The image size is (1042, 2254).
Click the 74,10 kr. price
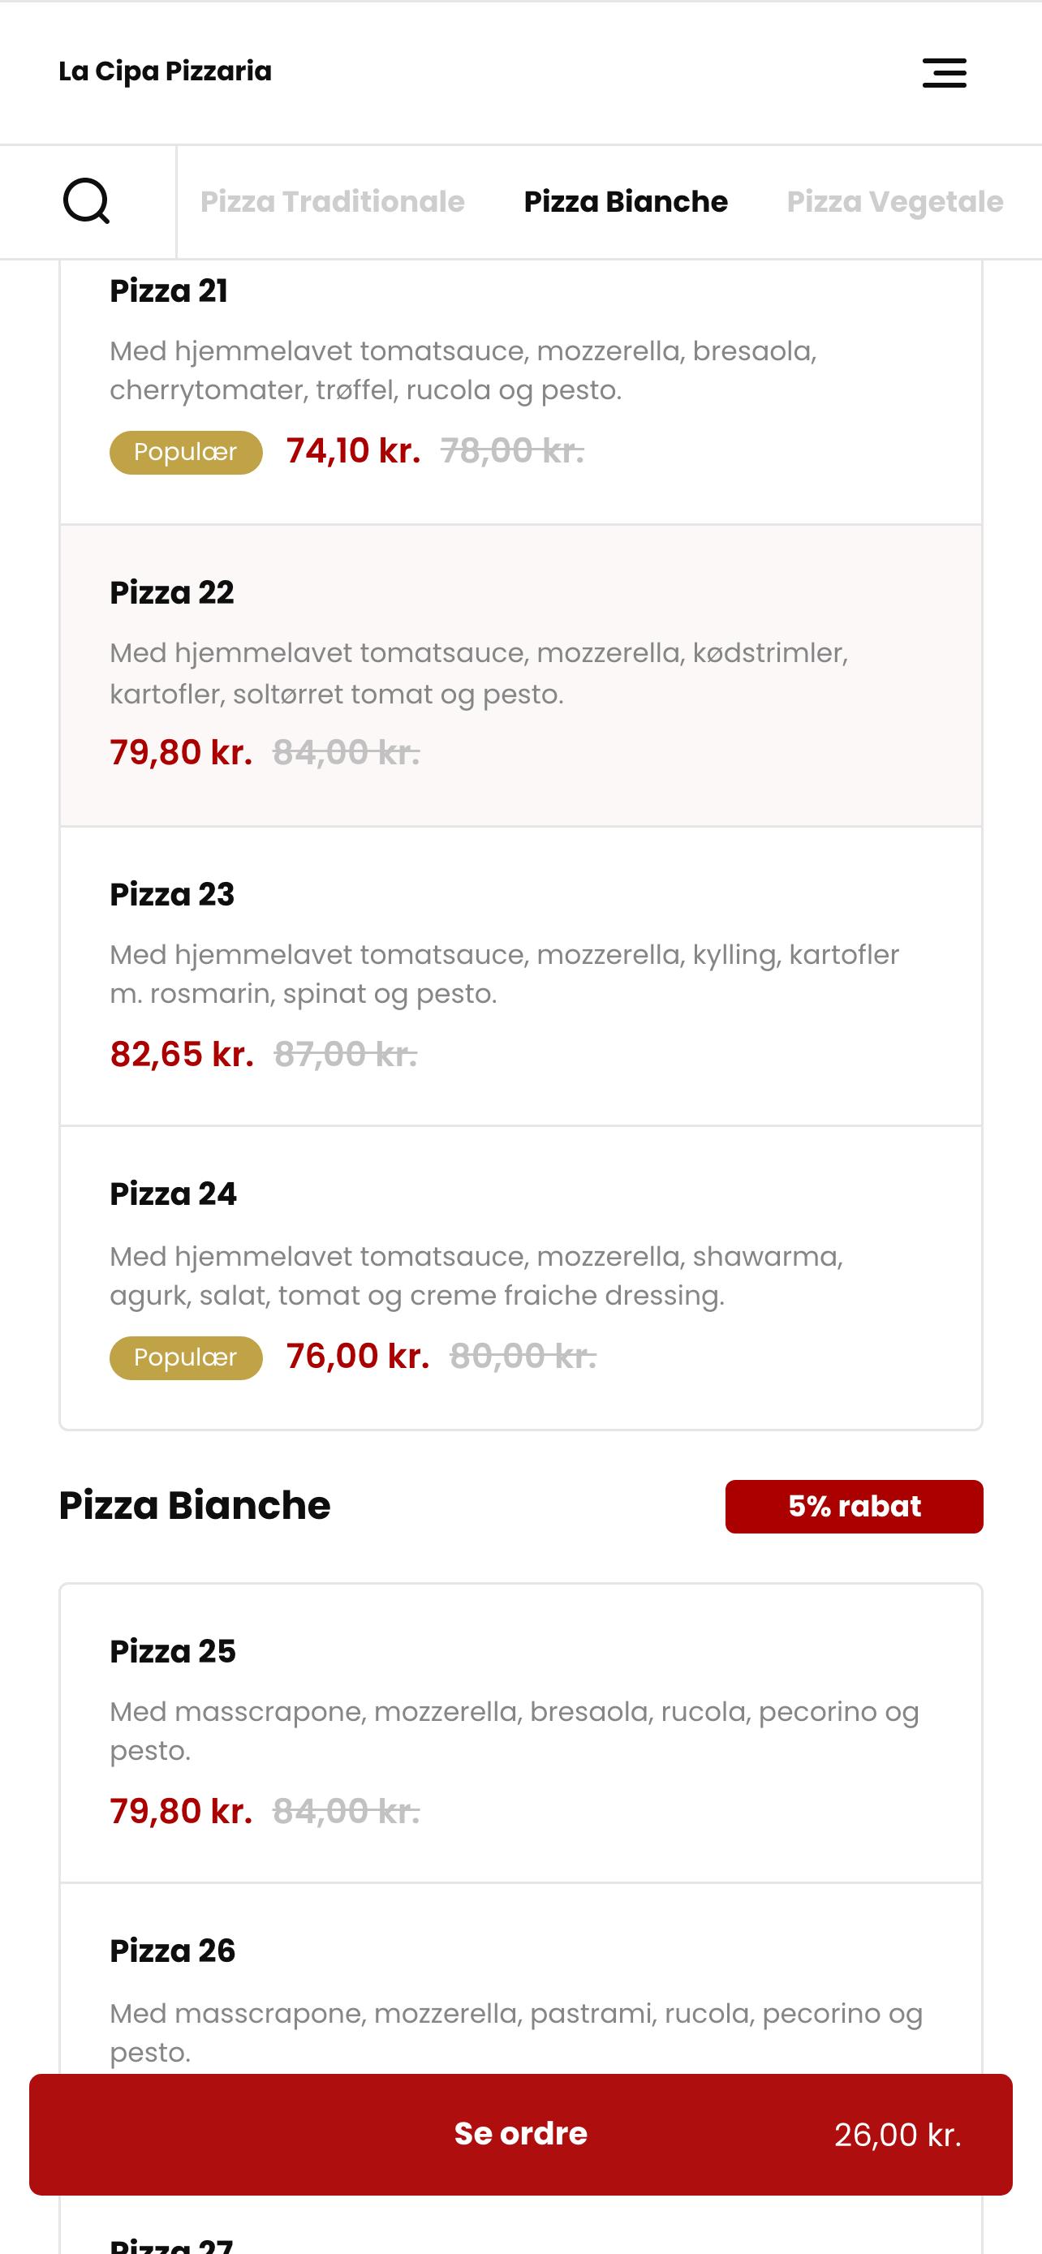tap(354, 450)
